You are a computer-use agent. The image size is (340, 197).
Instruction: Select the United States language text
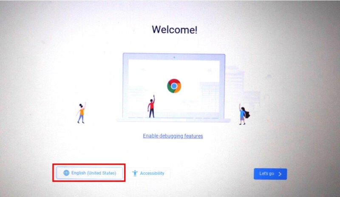click(x=102, y=173)
